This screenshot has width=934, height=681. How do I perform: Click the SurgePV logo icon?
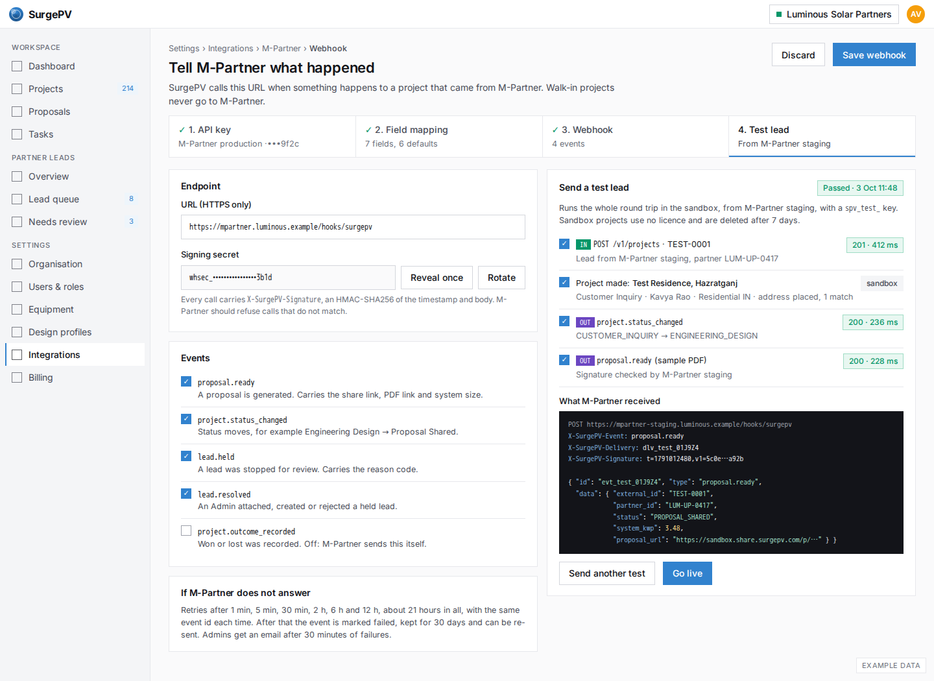(x=16, y=14)
